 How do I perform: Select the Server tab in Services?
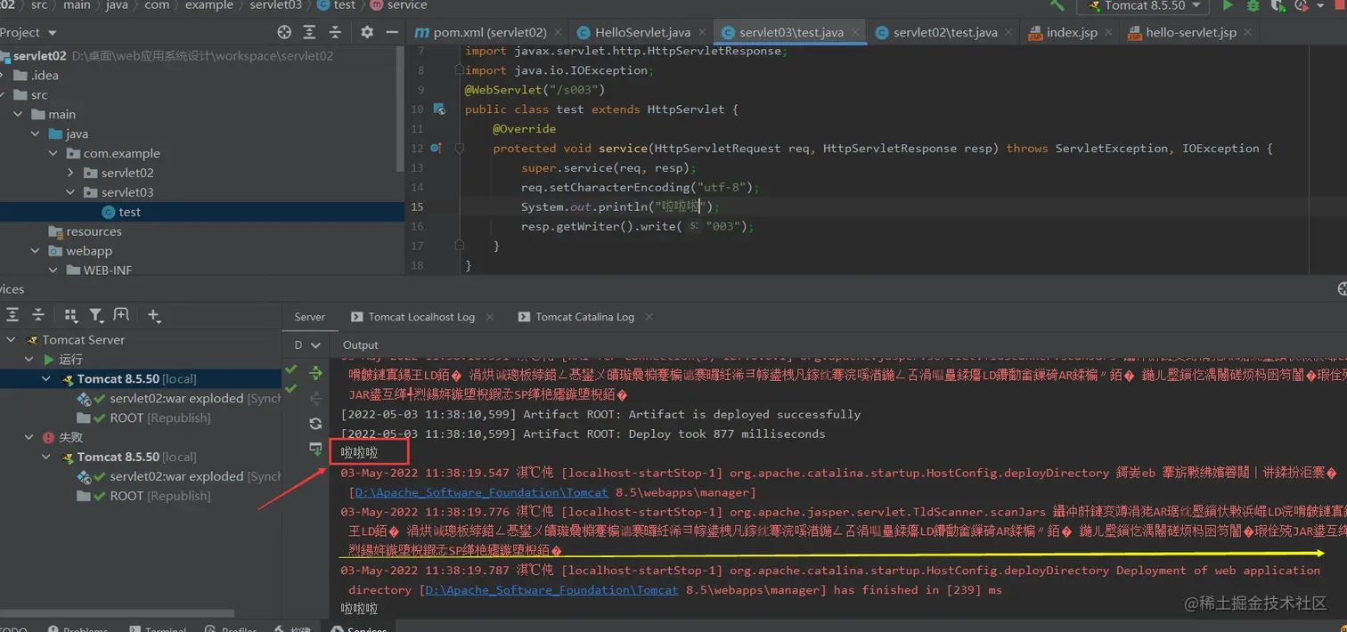(309, 317)
